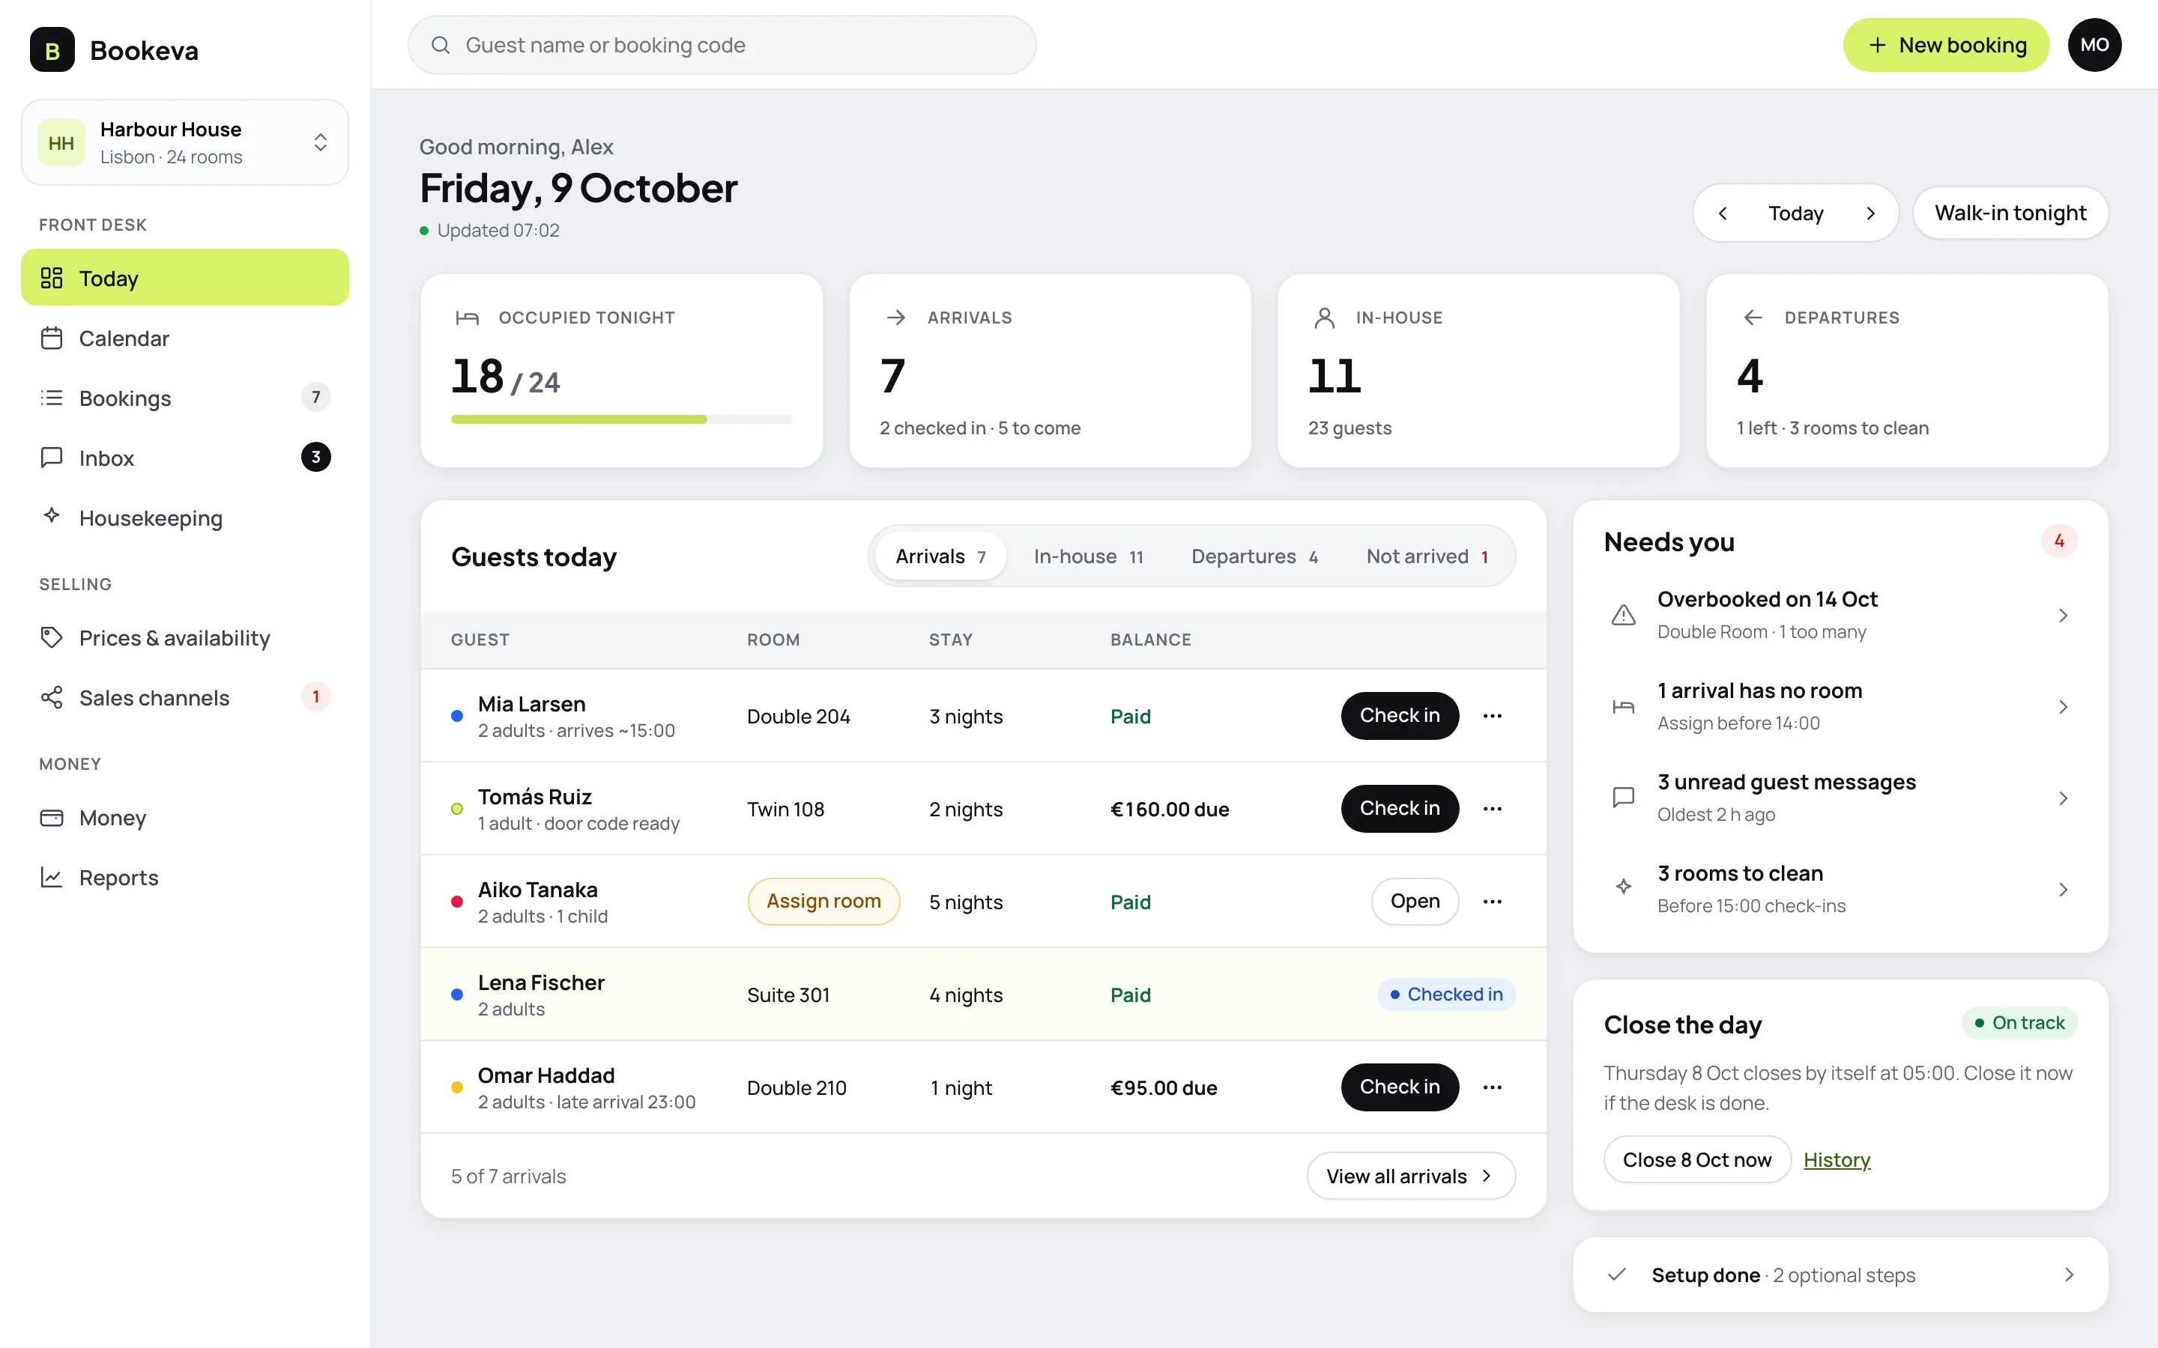Viewport: 2158px width, 1348px height.
Task: Check in Mia Larsen
Action: click(x=1399, y=716)
